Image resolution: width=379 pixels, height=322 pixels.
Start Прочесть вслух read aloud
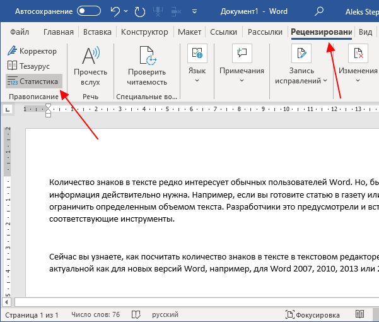click(x=90, y=66)
